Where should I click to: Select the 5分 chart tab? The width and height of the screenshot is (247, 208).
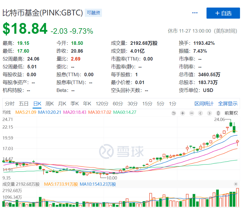(160, 104)
